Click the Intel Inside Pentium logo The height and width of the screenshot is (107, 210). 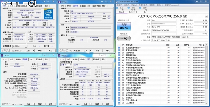(x=48, y=14)
